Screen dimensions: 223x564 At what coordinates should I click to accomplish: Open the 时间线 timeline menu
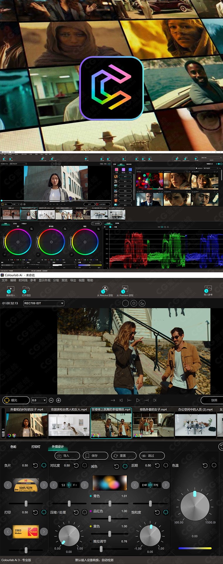pyautogui.click(x=23, y=280)
